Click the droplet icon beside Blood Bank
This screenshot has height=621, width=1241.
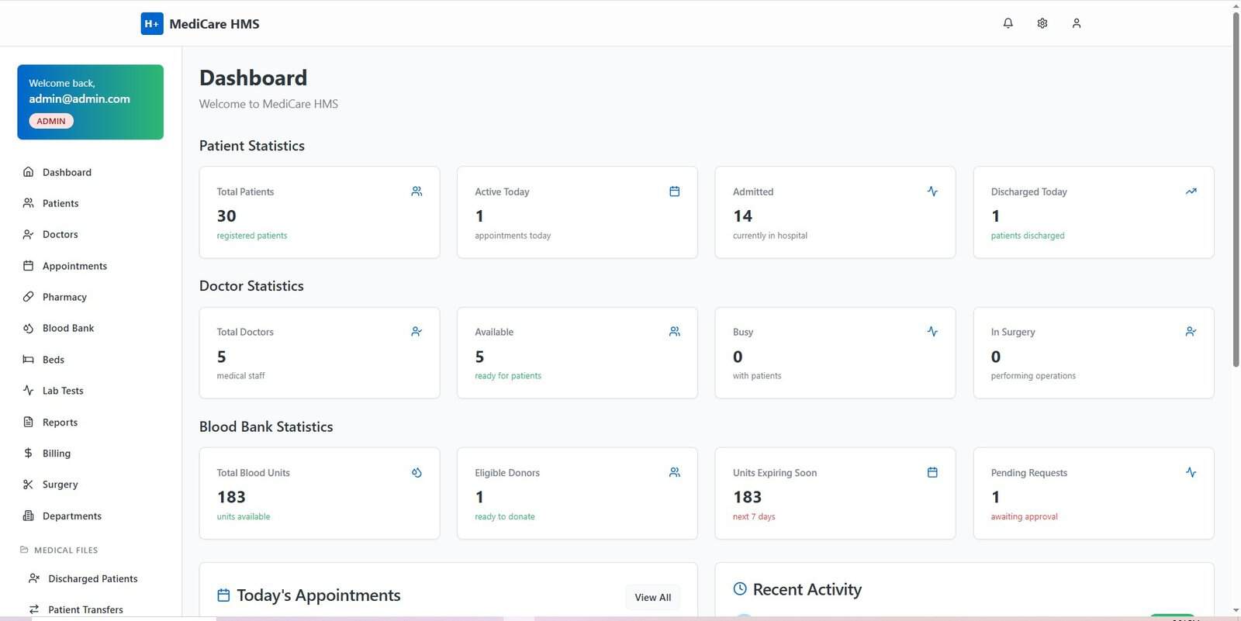tap(28, 328)
